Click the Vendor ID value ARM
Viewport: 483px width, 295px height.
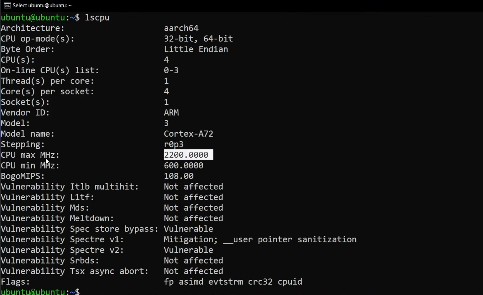pyautogui.click(x=171, y=113)
